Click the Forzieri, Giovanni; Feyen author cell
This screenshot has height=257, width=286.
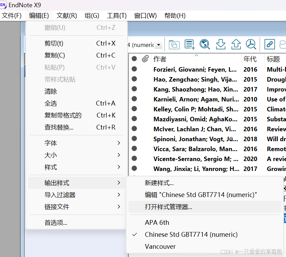point(195,69)
